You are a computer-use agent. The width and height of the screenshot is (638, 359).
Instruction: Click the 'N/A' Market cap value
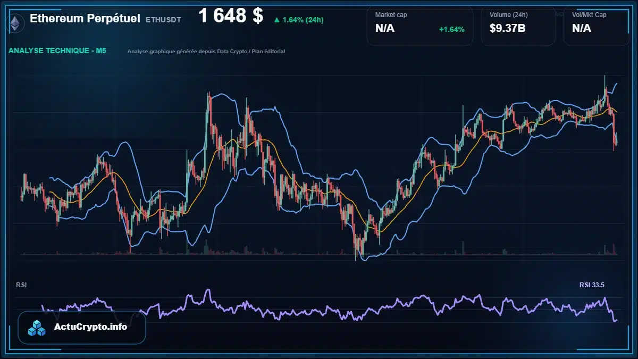coord(385,29)
